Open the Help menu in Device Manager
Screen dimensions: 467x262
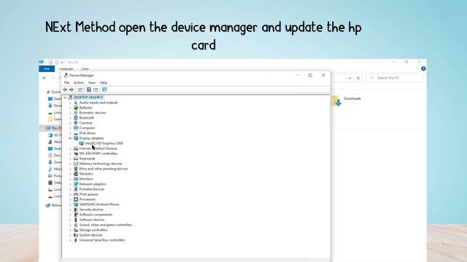[104, 82]
